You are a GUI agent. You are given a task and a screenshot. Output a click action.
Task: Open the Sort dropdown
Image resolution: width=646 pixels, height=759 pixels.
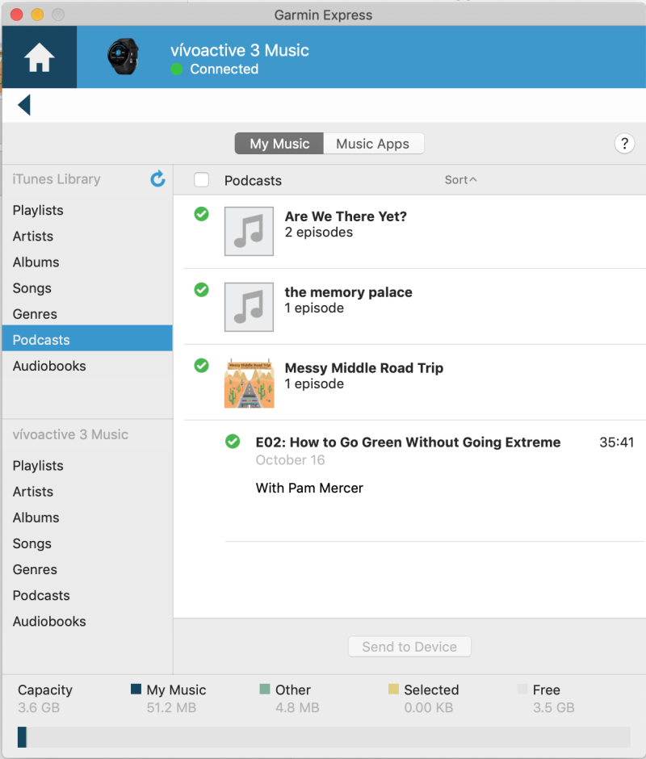460,180
